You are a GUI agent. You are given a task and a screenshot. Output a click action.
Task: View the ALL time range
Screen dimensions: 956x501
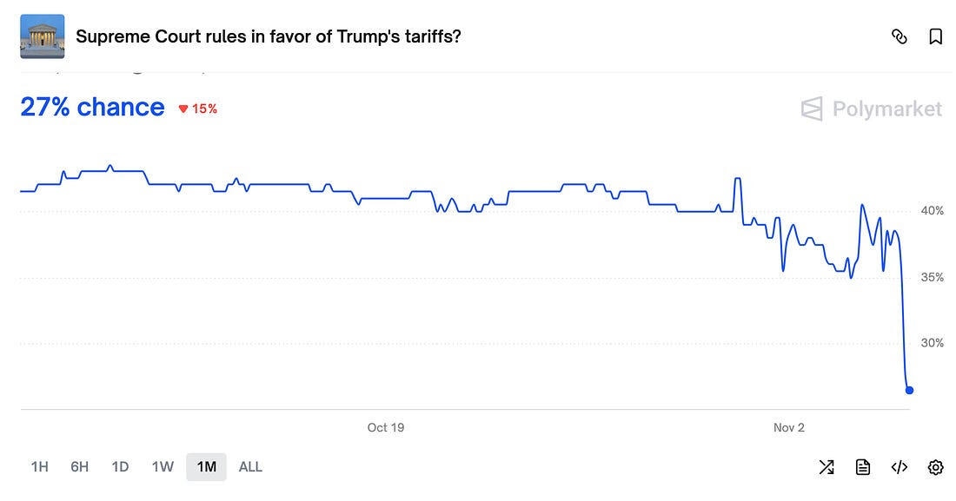pyautogui.click(x=250, y=467)
